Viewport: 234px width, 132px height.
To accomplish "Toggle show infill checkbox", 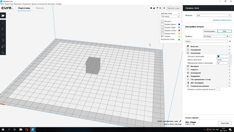I will (162, 33).
